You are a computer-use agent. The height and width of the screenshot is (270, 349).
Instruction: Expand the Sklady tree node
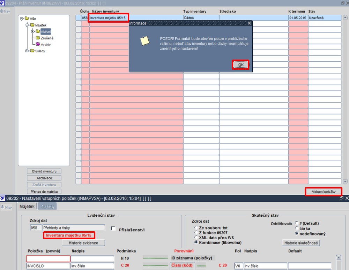point(27,51)
